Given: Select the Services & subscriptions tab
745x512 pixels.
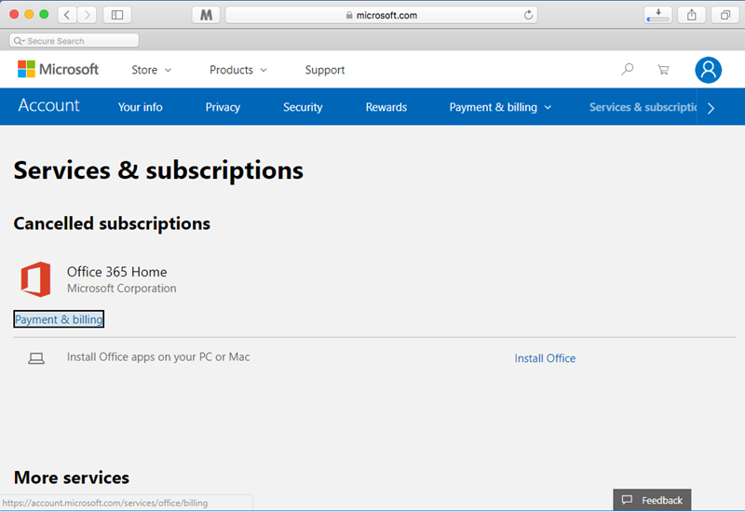Looking at the screenshot, I should 643,107.
